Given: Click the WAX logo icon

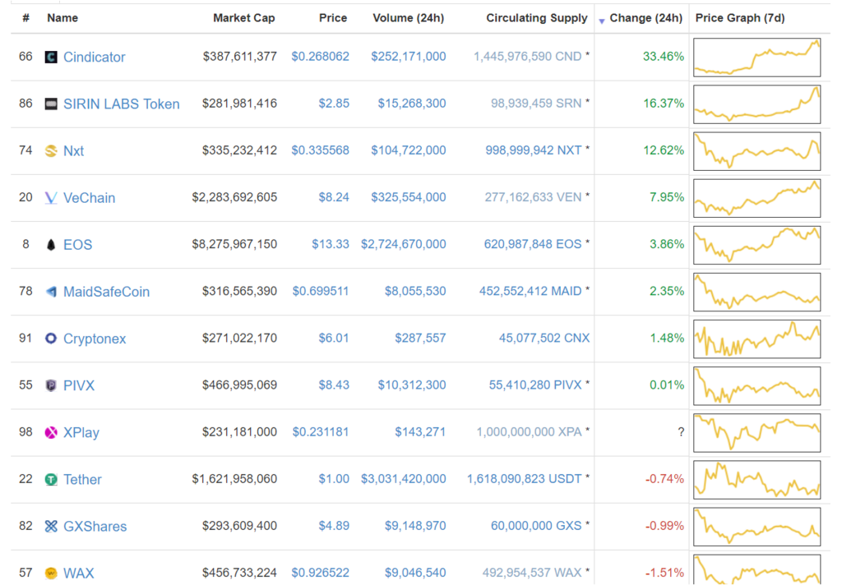Looking at the screenshot, I should coord(51,573).
